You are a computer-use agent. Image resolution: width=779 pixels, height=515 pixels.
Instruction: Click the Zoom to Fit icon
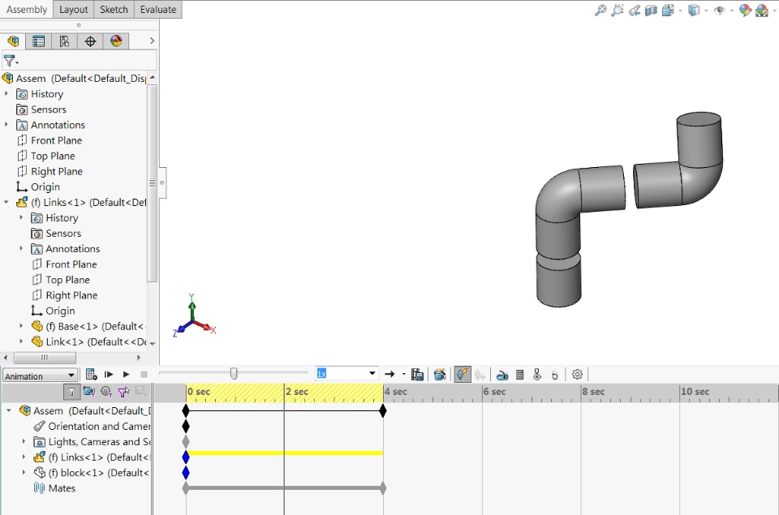point(600,11)
